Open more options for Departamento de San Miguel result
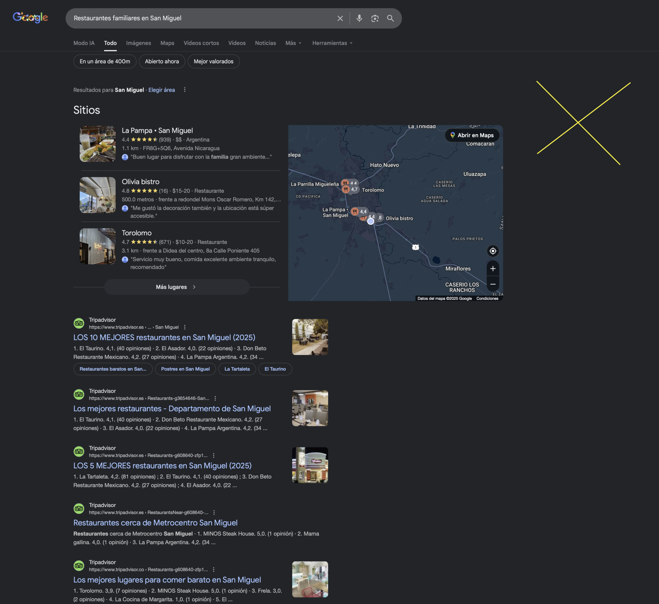The height and width of the screenshot is (604, 659). [x=215, y=398]
